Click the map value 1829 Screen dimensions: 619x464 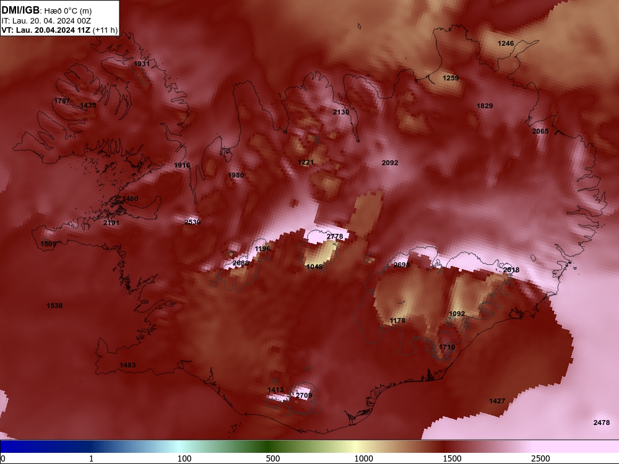485,106
